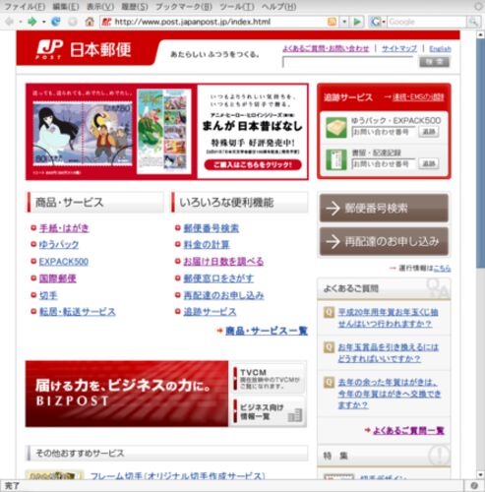Go to the Home page icon
This screenshot has height=492, width=485.
pyautogui.click(x=90, y=22)
